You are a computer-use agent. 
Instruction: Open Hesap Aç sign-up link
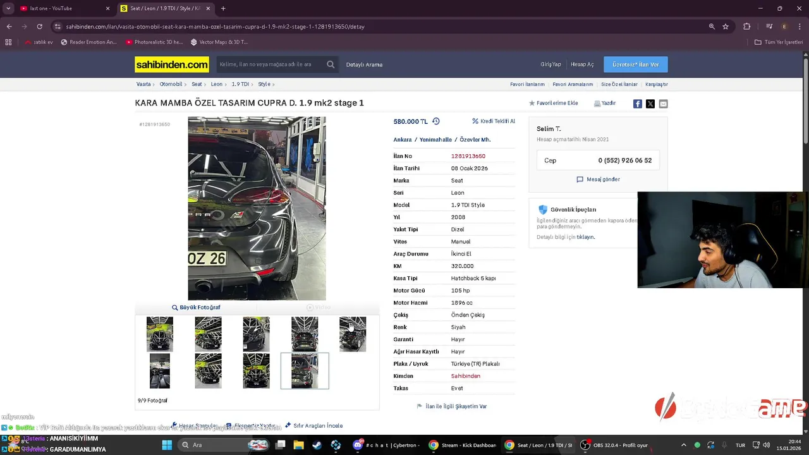click(582, 64)
